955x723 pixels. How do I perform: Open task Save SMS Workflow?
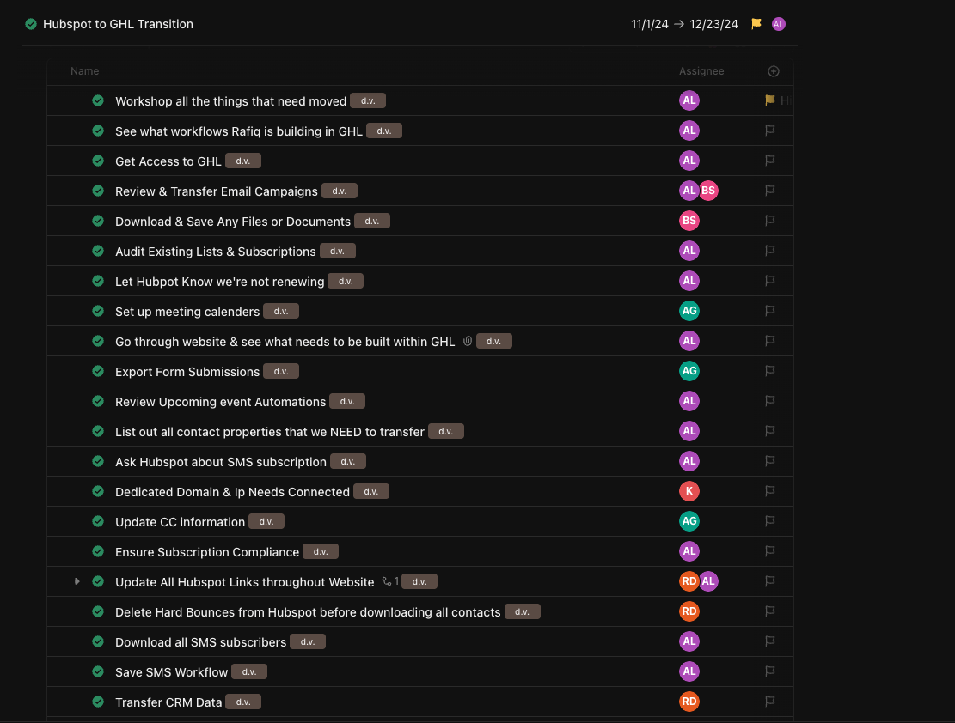click(x=171, y=672)
